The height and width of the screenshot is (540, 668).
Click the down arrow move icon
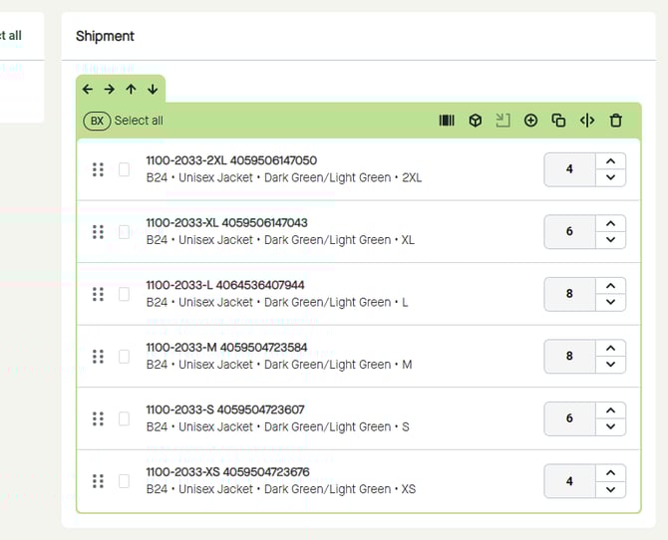[153, 90]
